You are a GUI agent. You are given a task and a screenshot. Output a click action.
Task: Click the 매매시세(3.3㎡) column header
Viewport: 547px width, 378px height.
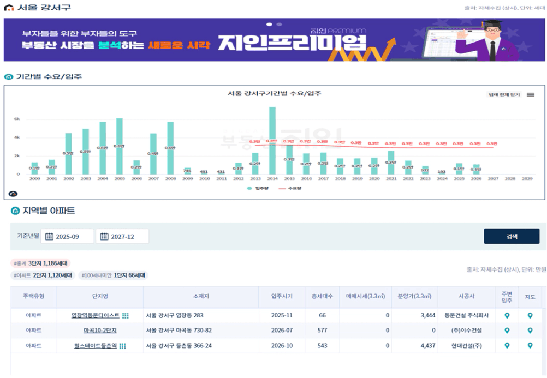(366, 296)
